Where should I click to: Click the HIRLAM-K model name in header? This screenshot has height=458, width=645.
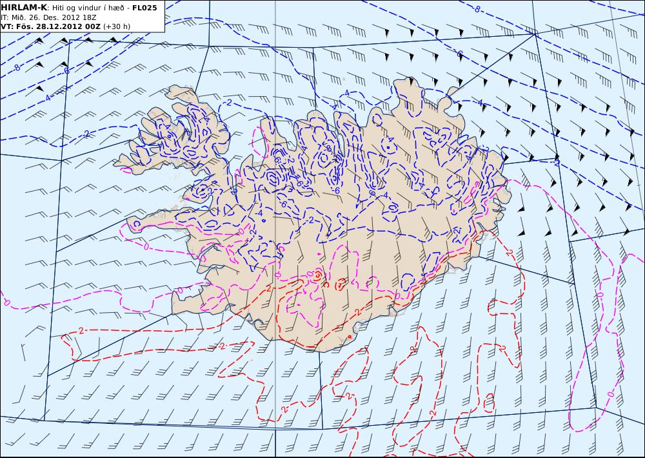click(23, 8)
